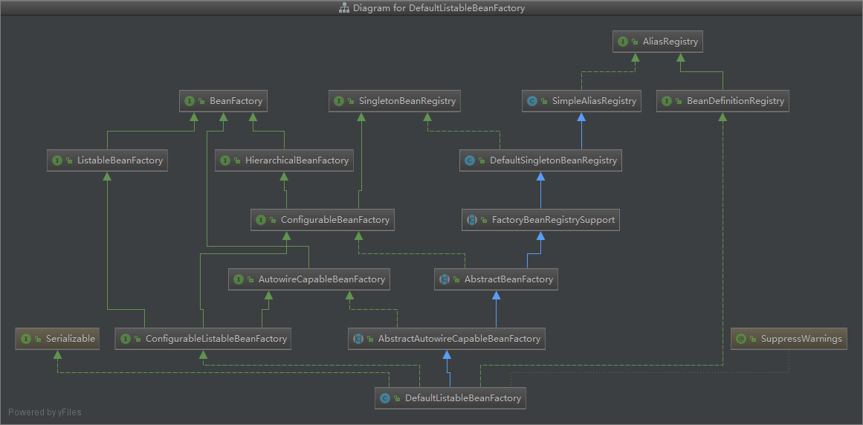Click the abstract class icon on FactoryBeanRegistrySupport
The image size is (863, 425).
pos(472,220)
